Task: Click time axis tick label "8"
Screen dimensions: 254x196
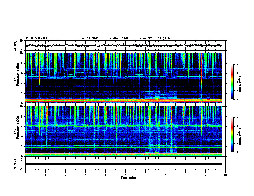Action: [x=185, y=175]
